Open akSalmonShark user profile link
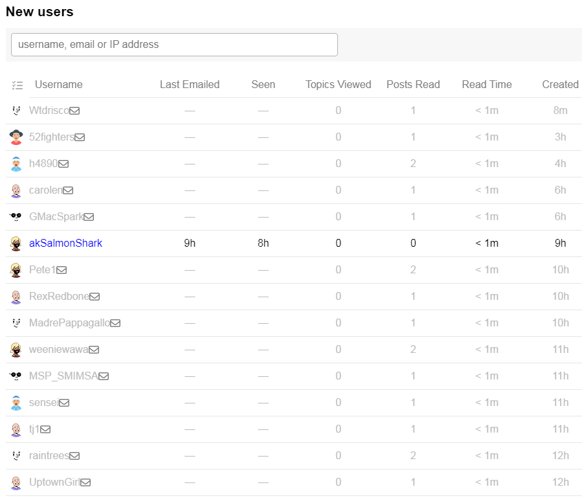 [65, 243]
